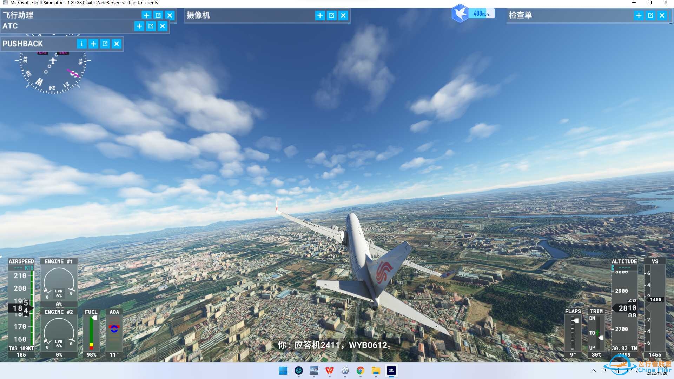This screenshot has width=674, height=379.
Task: Open WPS Office from the taskbar
Action: click(x=329, y=371)
